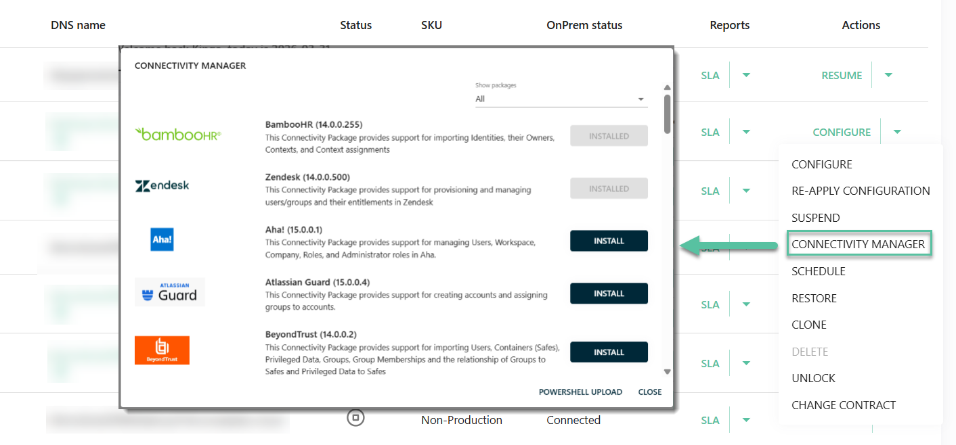Click the BambooHR (14.0.0.255) package title
The height and width of the screenshot is (445, 956).
[313, 124]
